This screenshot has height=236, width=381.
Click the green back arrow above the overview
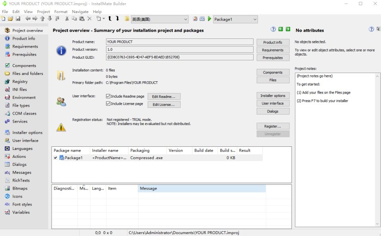pos(281,29)
